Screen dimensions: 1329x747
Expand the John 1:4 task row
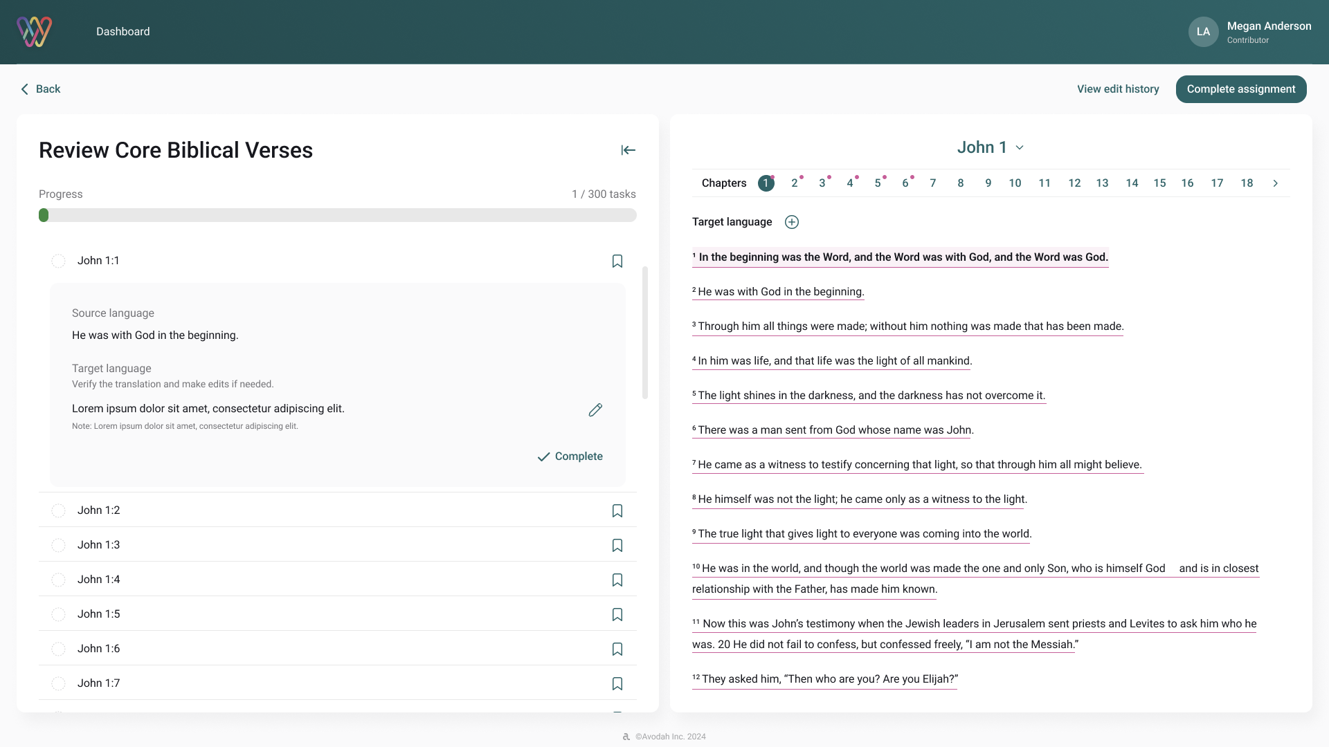point(99,580)
